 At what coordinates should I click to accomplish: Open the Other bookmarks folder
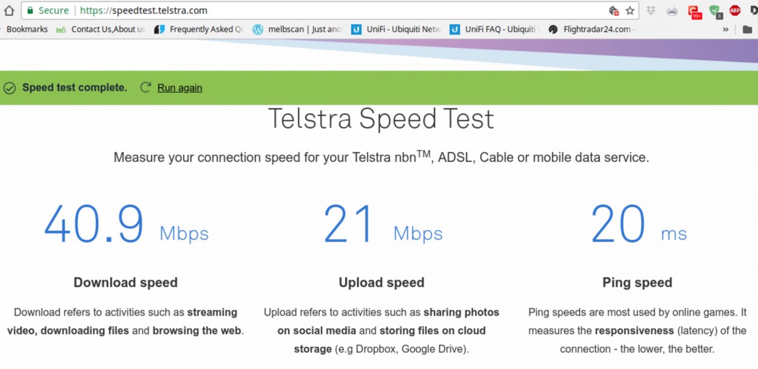coord(747,29)
